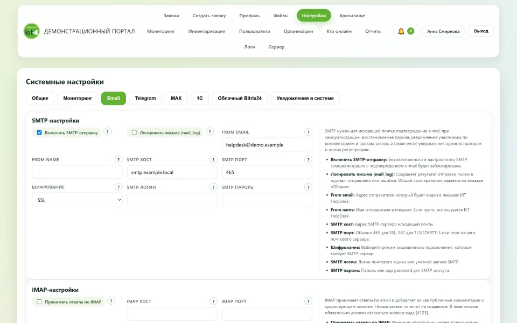Show help for Включить SMTP-отправку
Image resolution: width=517 pixels, height=323 pixels.
click(107, 132)
